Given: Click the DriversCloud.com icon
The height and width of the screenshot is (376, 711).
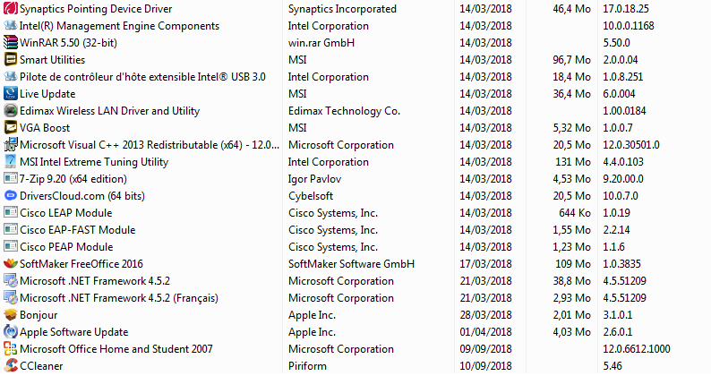Looking at the screenshot, I should point(11,196).
